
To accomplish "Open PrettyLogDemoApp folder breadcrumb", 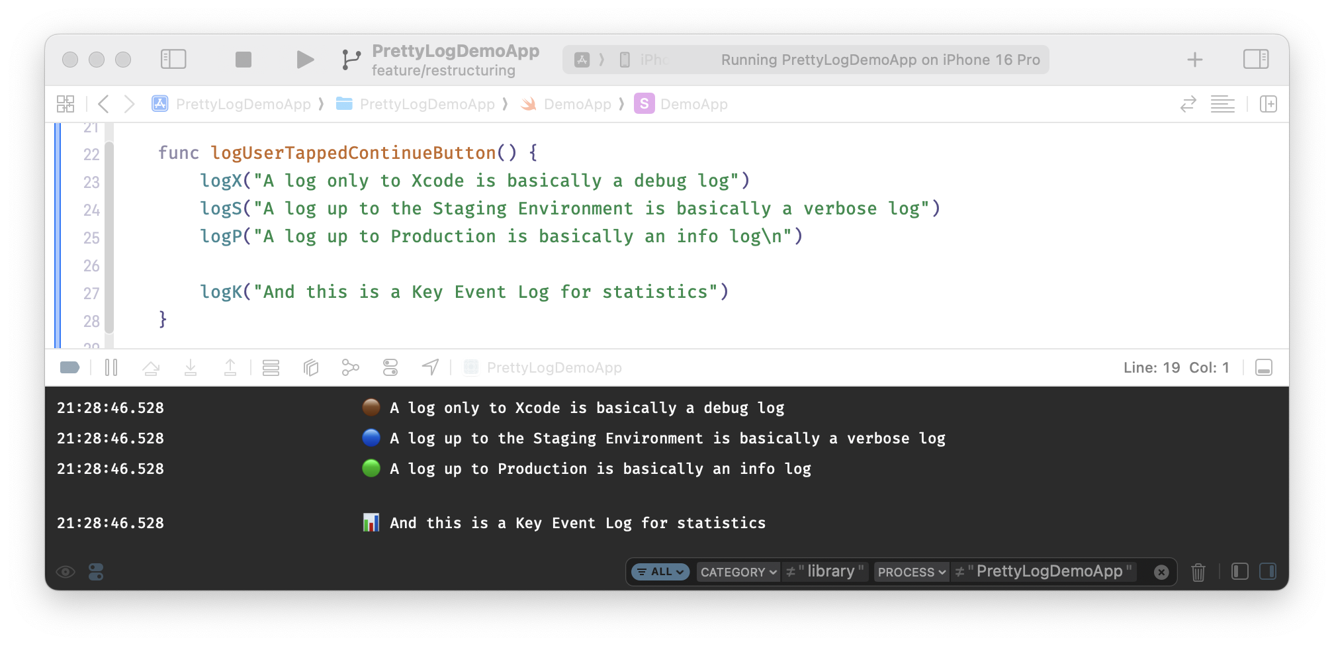I will click(416, 104).
